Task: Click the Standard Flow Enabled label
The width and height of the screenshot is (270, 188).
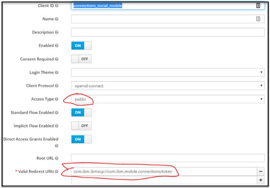Action: pos(32,112)
